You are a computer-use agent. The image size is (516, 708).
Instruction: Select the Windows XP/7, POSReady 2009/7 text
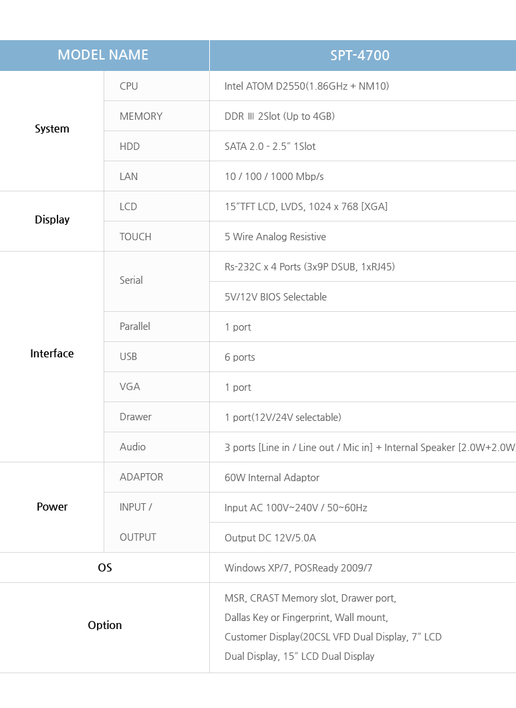coord(298,568)
